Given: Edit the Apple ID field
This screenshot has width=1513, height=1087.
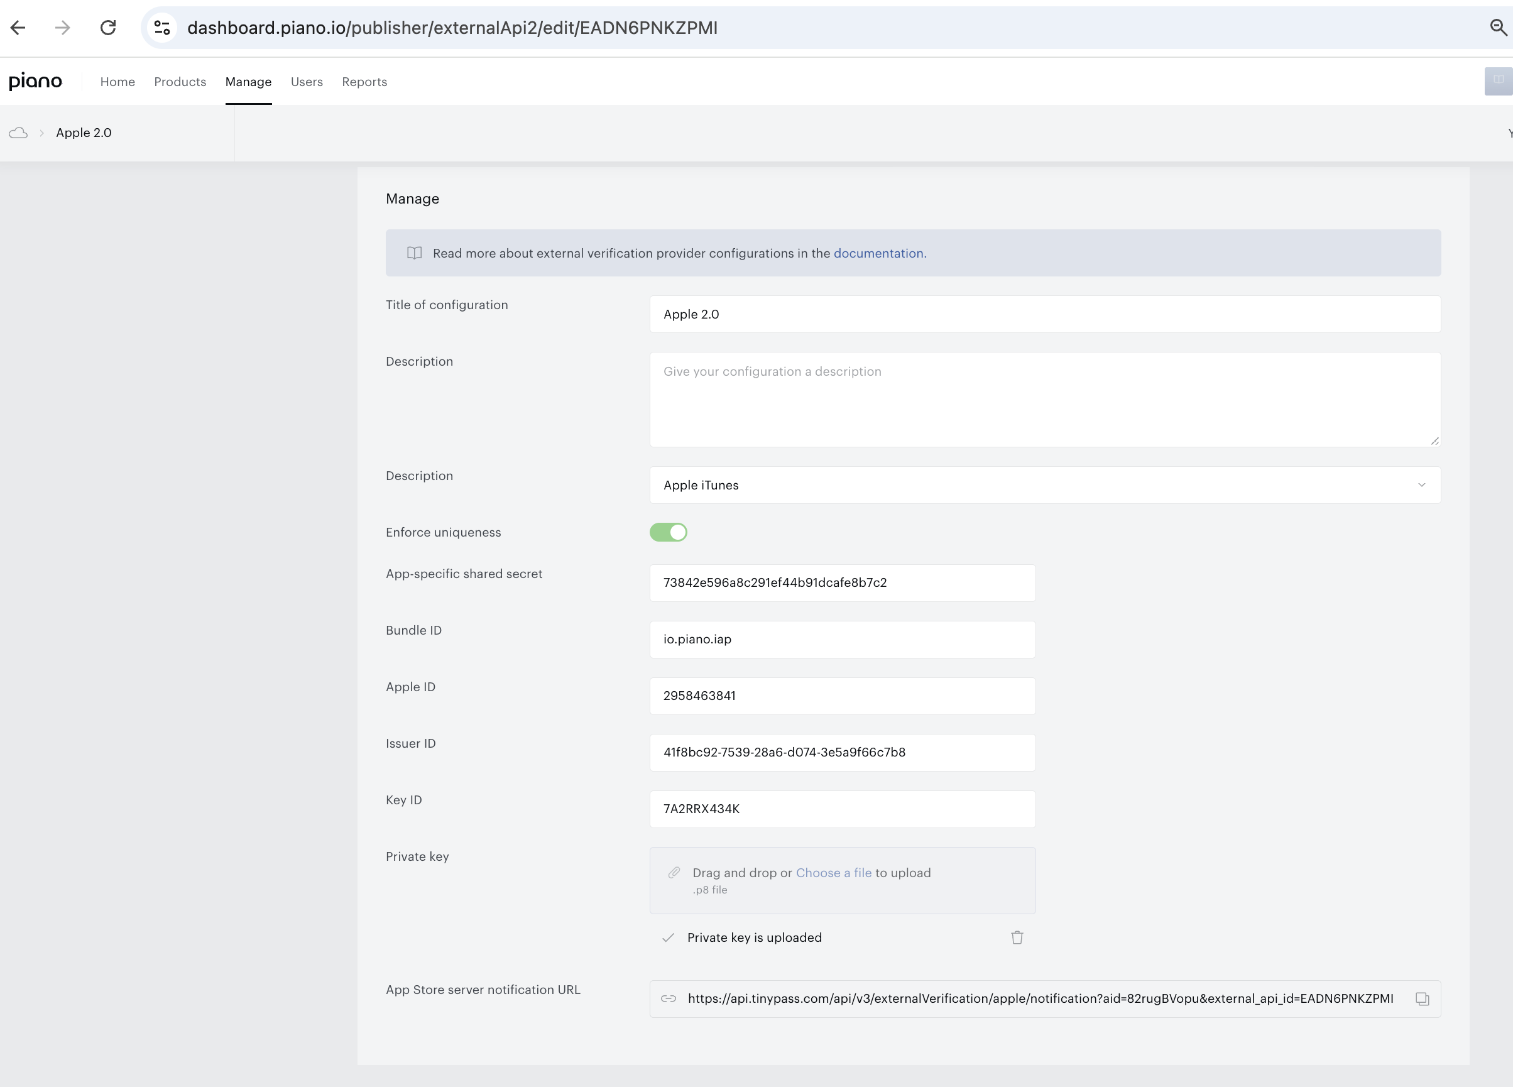Looking at the screenshot, I should [843, 696].
